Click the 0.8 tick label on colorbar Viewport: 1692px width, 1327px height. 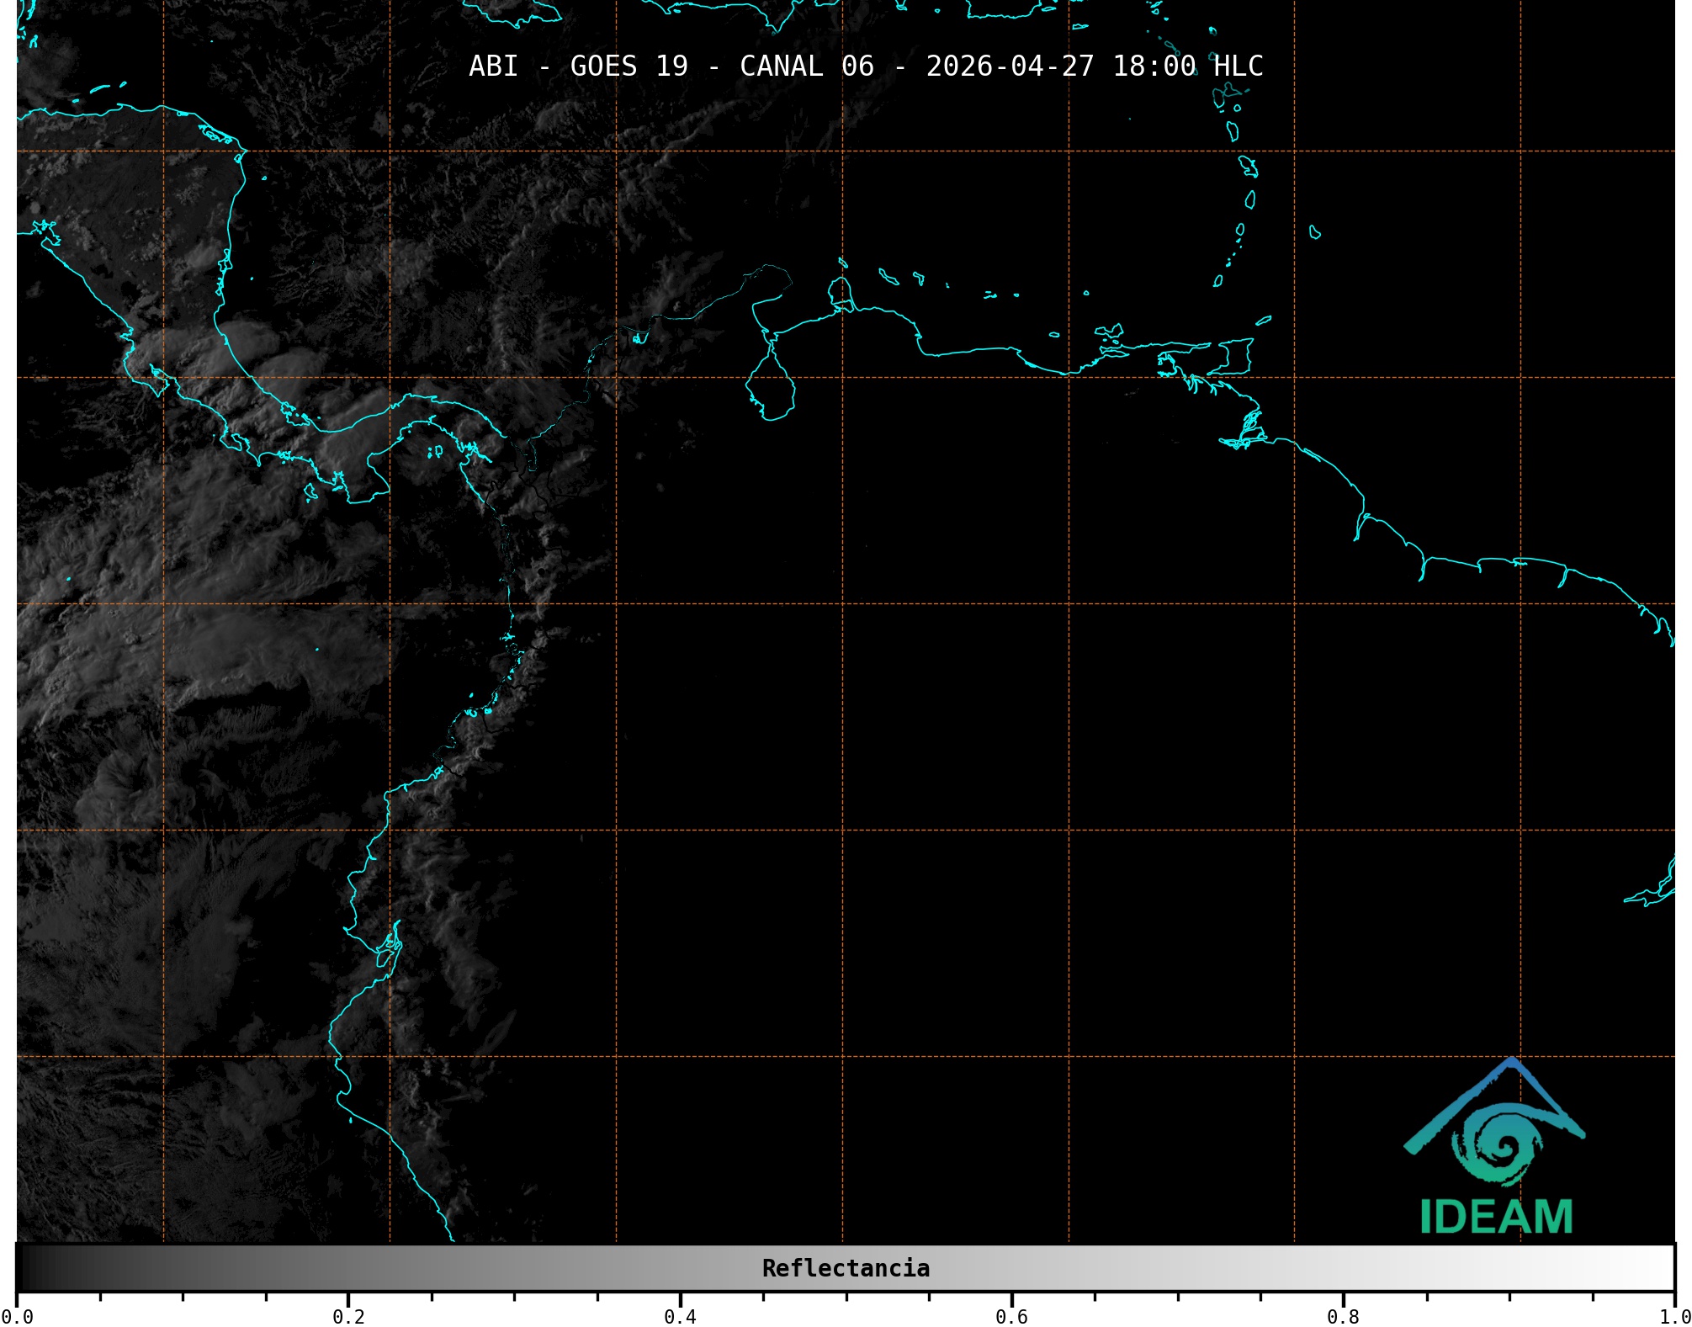1343,1316
